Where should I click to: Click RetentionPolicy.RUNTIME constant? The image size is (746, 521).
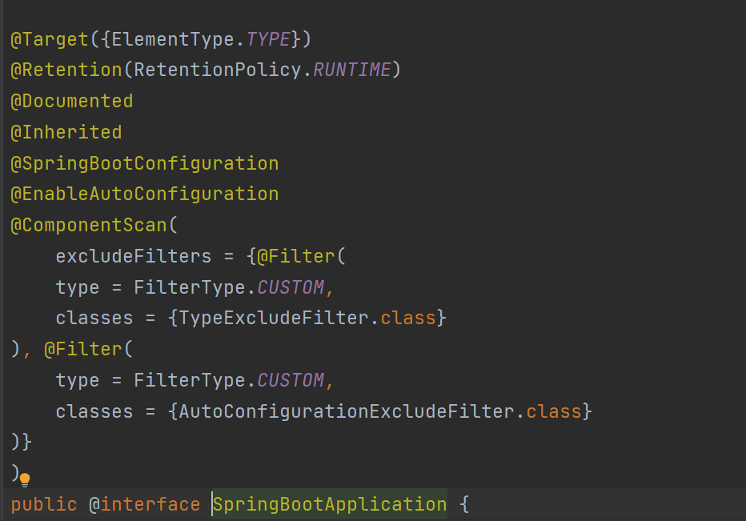263,70
